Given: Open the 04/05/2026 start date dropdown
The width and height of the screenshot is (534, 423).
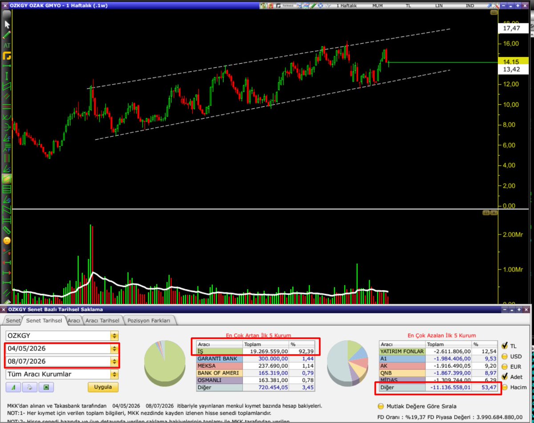Looking at the screenshot, I should tap(115, 349).
